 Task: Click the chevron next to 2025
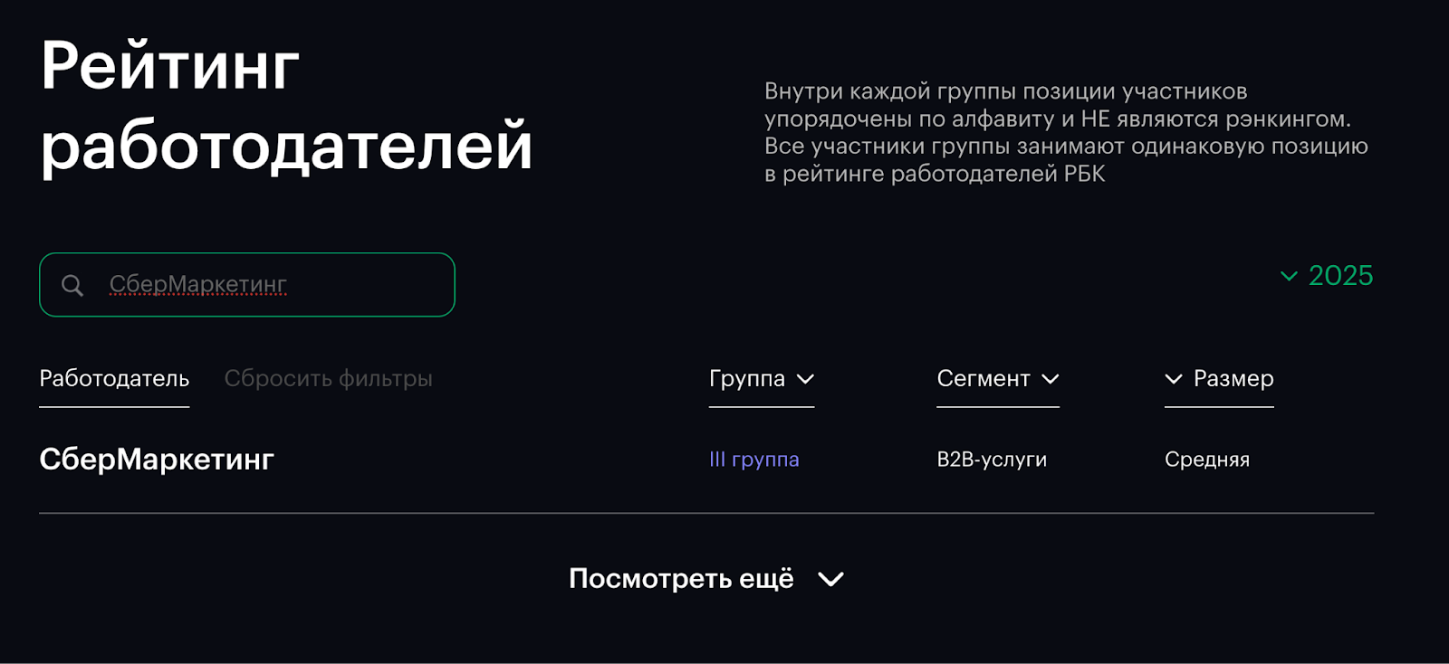1289,276
